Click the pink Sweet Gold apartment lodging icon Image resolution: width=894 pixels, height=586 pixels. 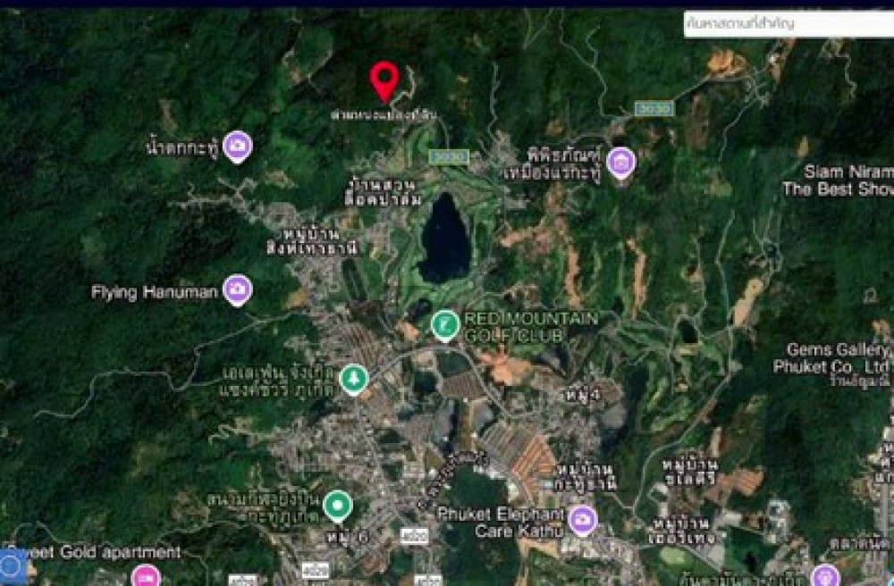145,576
